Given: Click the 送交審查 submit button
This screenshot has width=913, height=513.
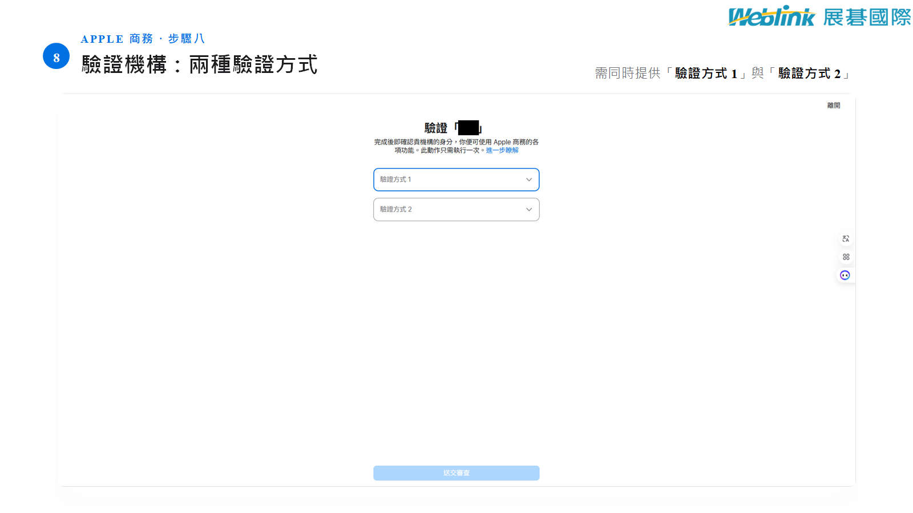Looking at the screenshot, I should point(457,473).
